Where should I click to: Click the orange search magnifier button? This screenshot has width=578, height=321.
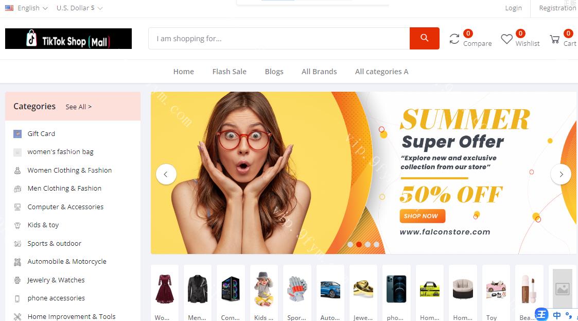pyautogui.click(x=424, y=38)
